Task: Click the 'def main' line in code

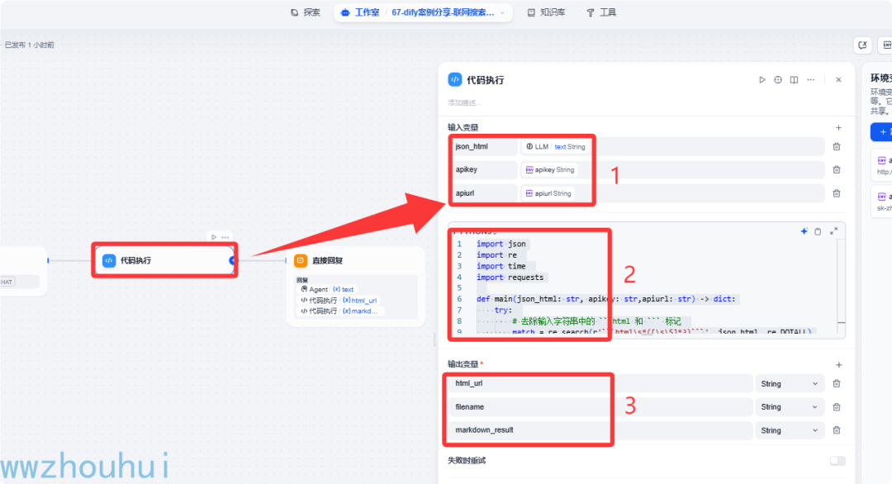Action: 606,299
